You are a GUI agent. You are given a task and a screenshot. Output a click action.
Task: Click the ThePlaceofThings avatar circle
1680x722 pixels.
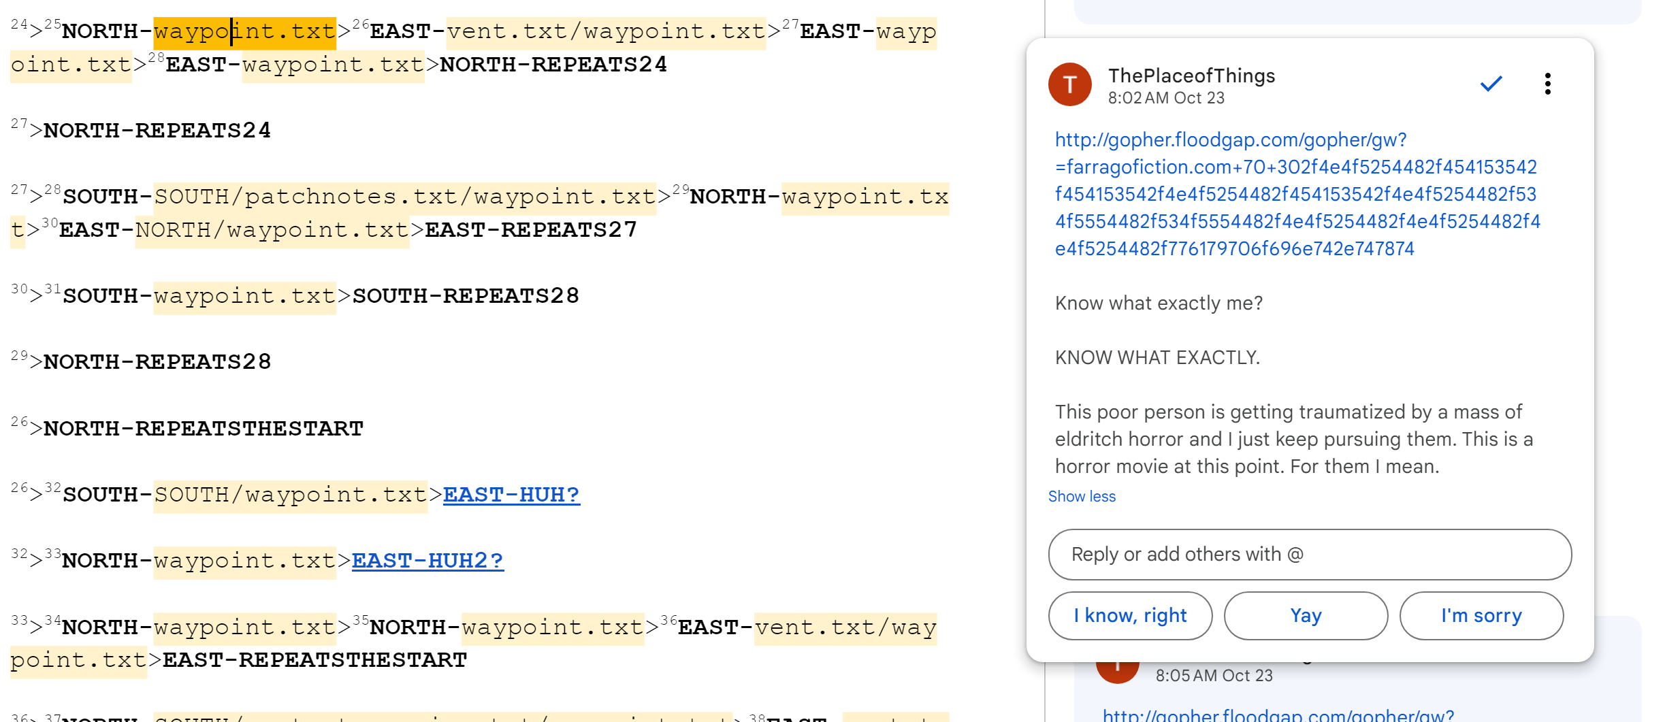point(1069,84)
